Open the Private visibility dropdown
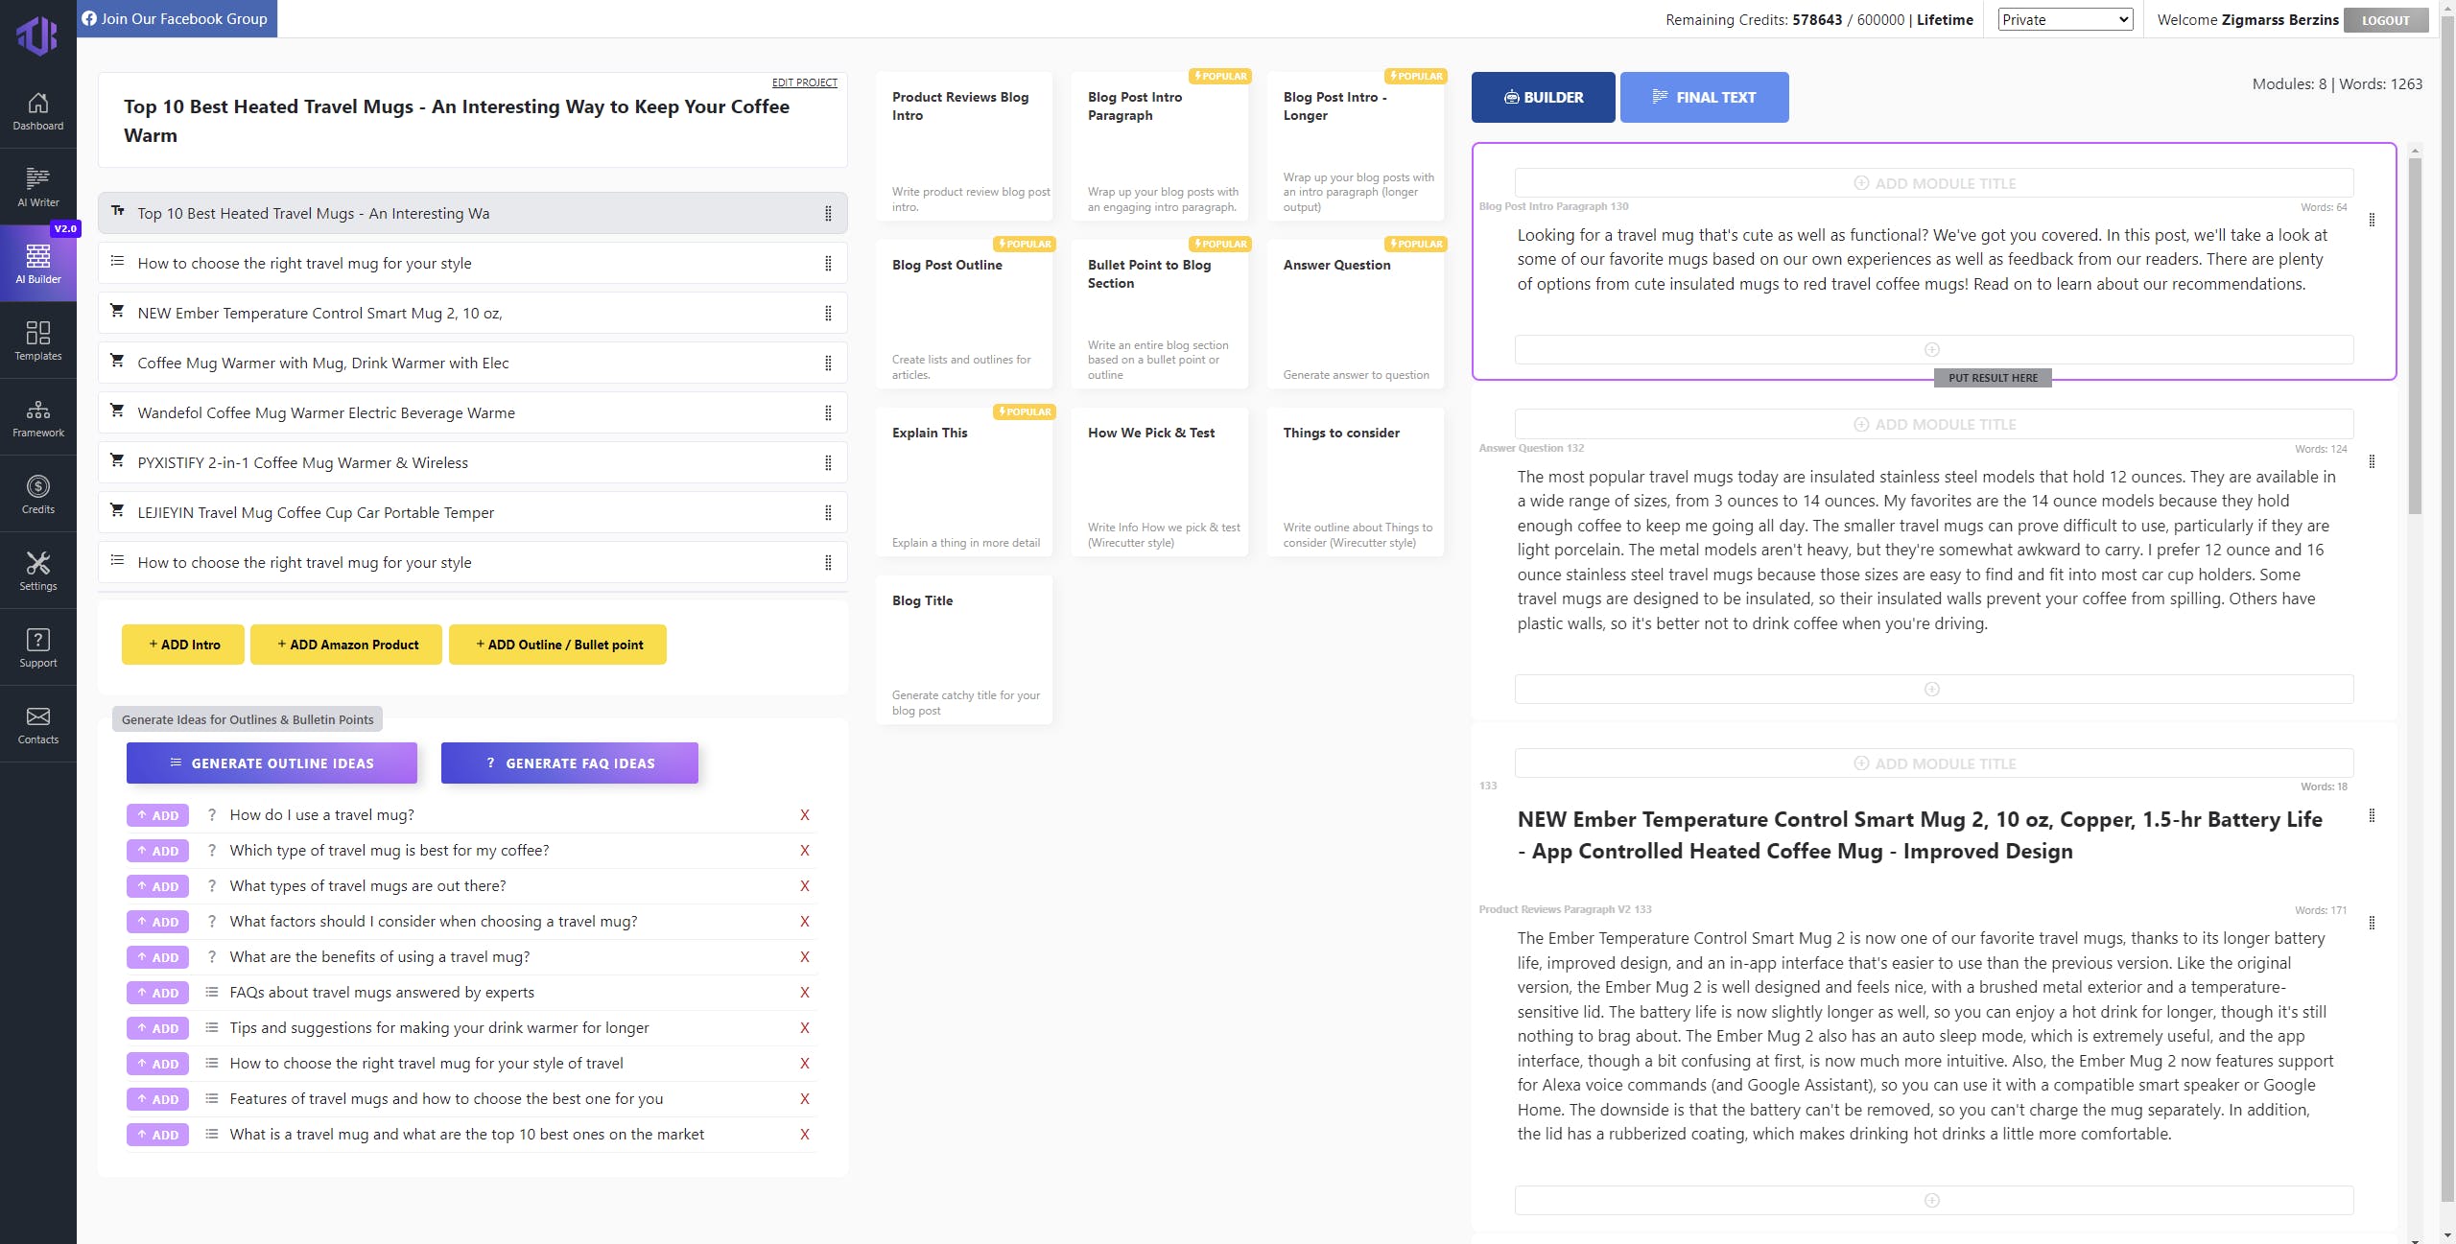Viewport: 2456px width, 1244px height. click(2065, 19)
